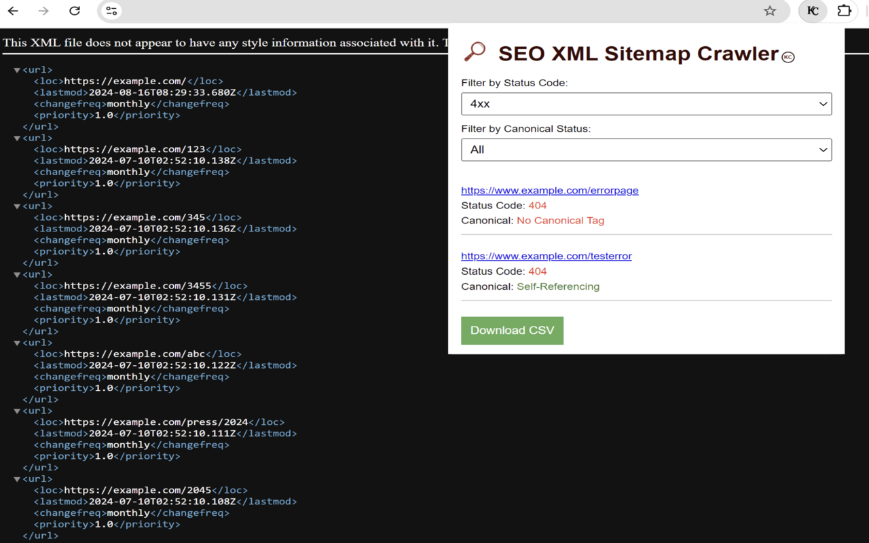Open the browser Extensions puzzle icon
Viewport: 869px width, 543px height.
(x=844, y=11)
